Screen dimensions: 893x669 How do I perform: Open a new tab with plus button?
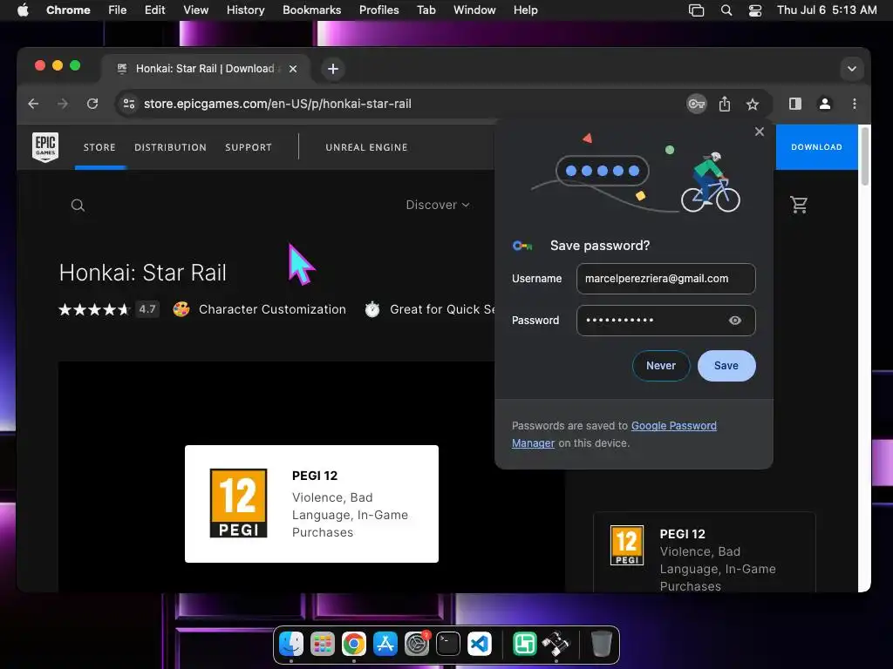pyautogui.click(x=333, y=69)
